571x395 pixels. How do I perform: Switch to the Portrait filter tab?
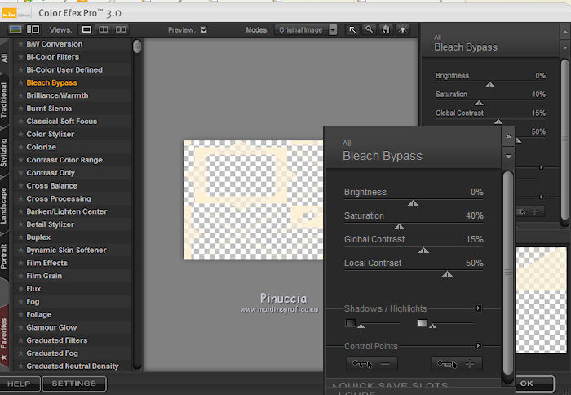5,255
